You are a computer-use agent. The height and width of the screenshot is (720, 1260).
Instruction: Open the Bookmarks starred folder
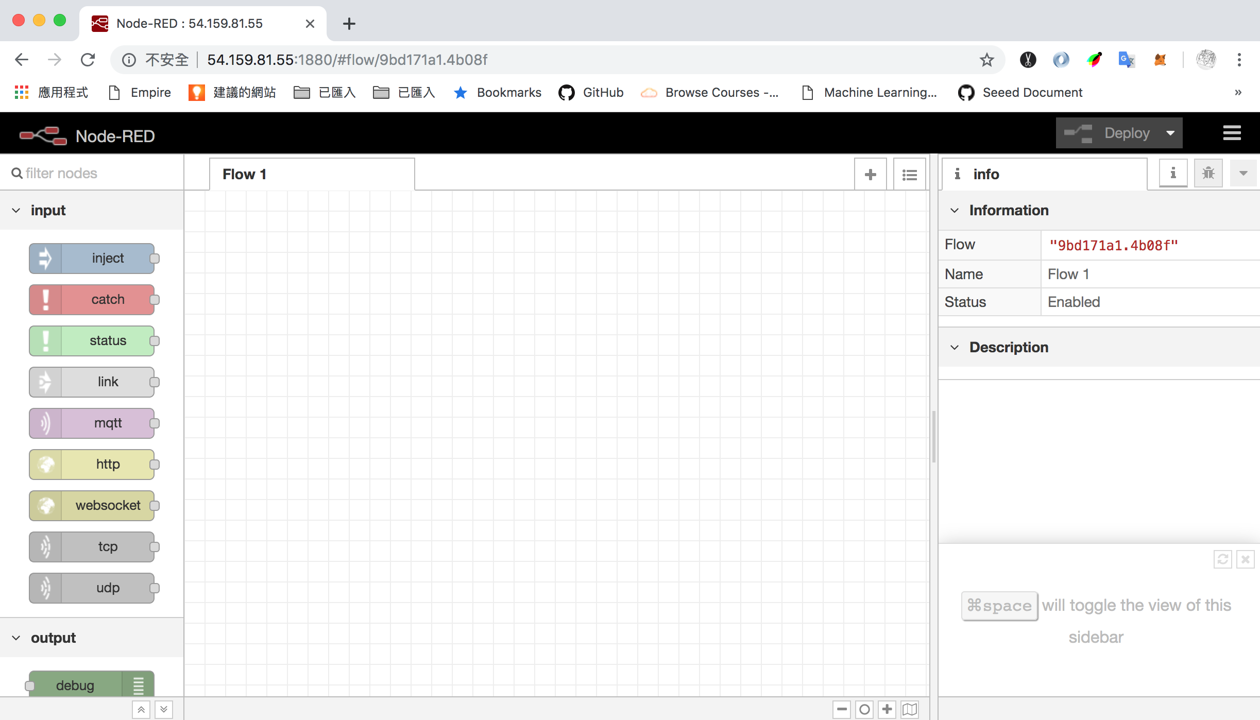(498, 93)
